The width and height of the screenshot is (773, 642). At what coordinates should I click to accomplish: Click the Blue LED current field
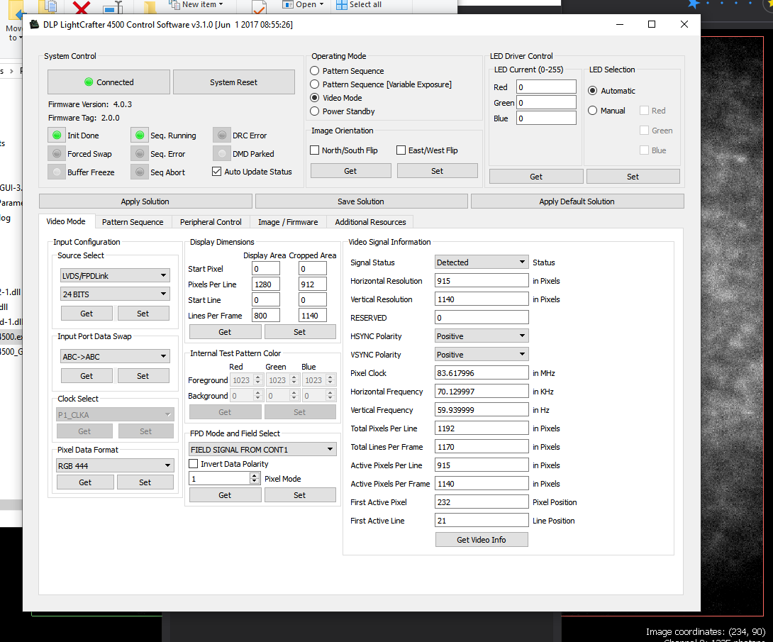coord(546,118)
